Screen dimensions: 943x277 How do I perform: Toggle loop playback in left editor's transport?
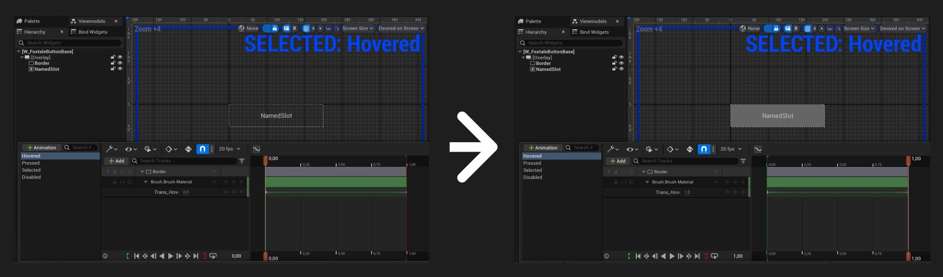pos(213,256)
